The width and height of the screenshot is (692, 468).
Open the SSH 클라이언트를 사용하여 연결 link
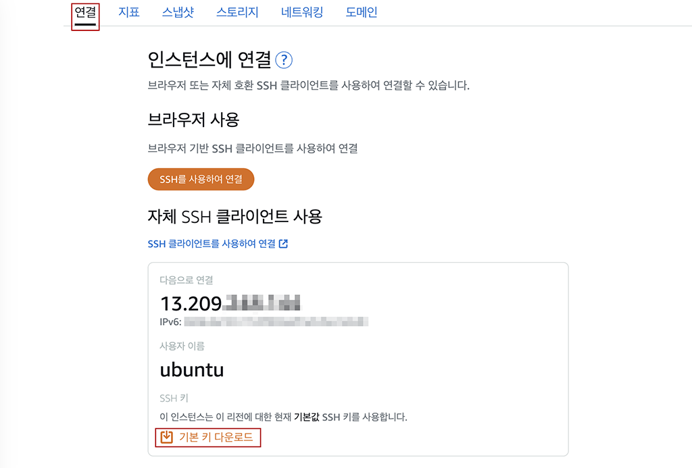212,244
